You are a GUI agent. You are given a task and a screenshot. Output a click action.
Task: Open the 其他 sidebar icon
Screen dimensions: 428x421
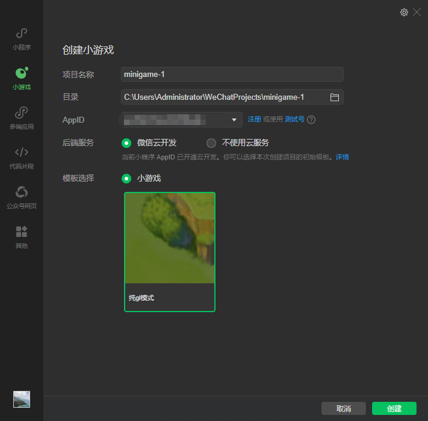tap(22, 232)
